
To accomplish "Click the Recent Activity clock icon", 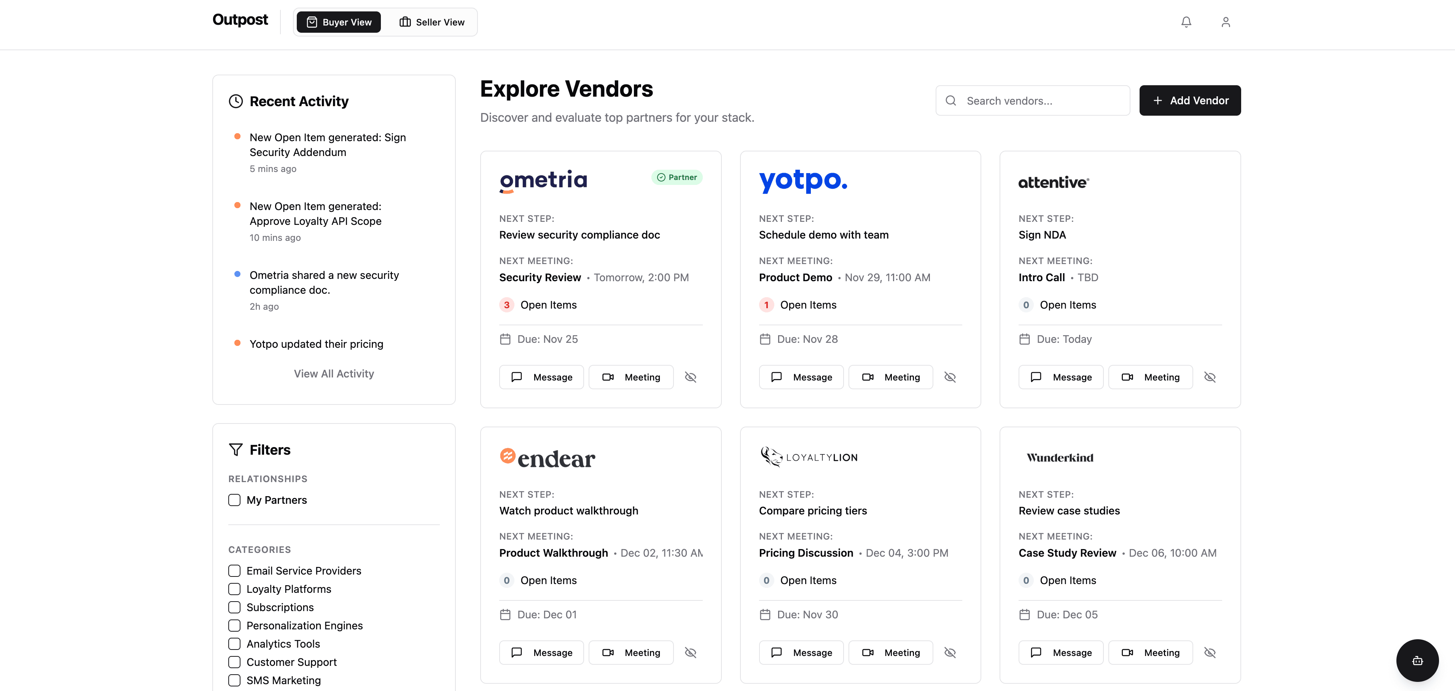I will [x=236, y=100].
